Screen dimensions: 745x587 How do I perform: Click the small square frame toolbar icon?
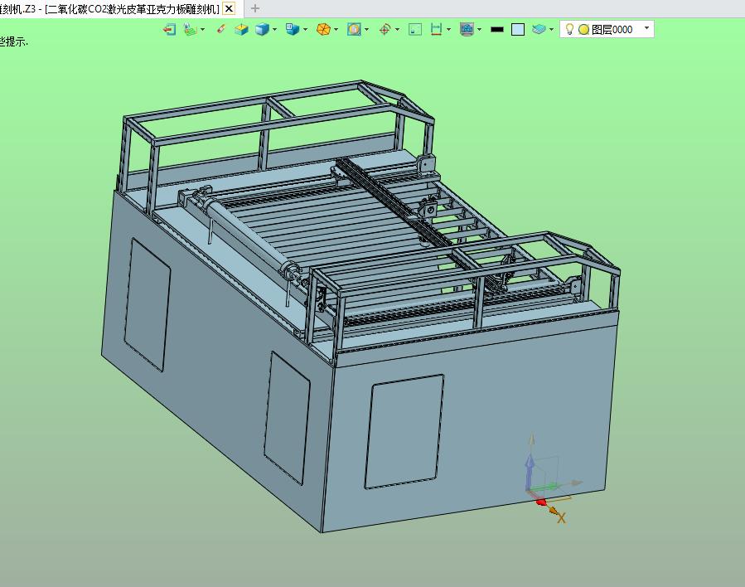pyautogui.click(x=415, y=30)
